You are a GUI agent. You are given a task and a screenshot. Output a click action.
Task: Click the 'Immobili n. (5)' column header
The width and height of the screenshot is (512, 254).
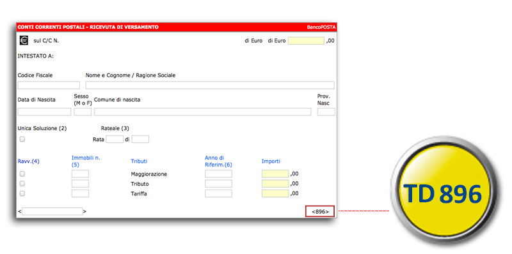pyautogui.click(x=86, y=161)
